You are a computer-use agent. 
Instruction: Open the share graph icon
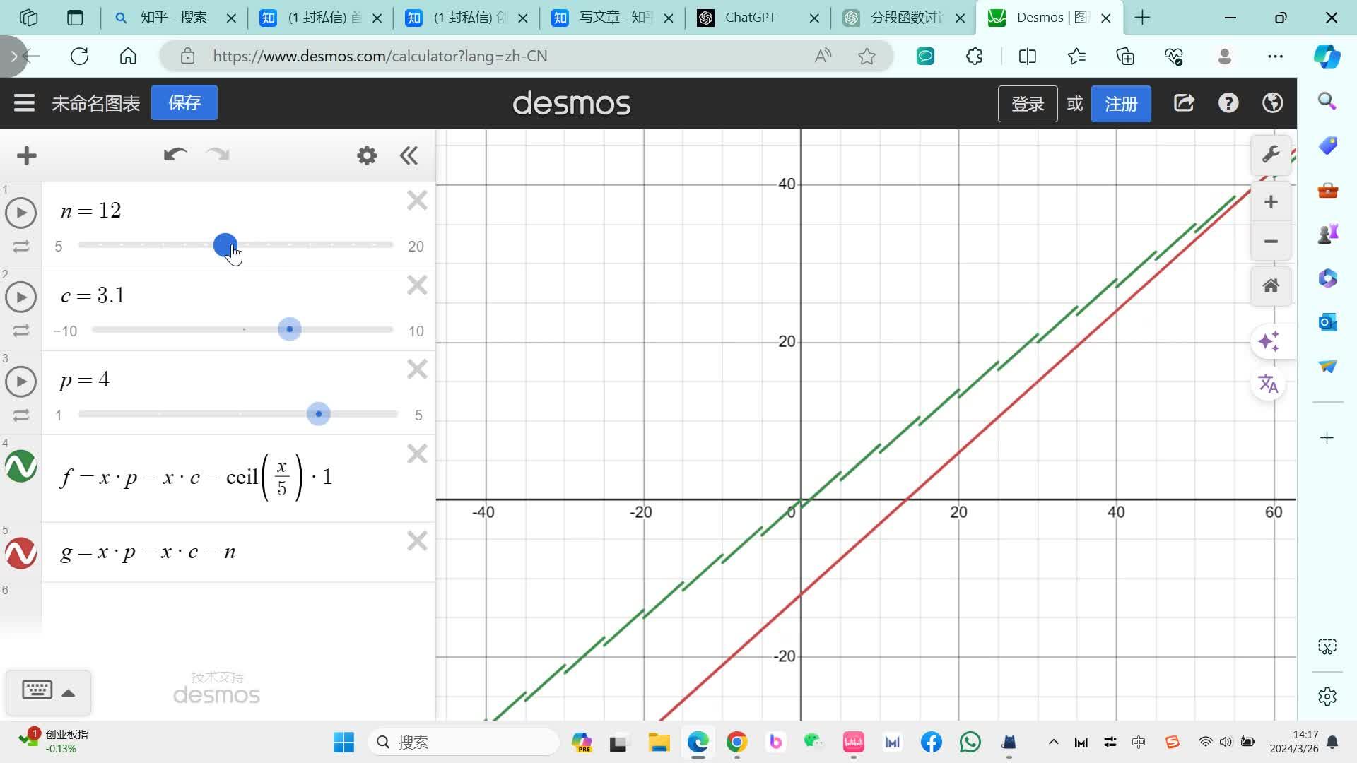tap(1184, 103)
